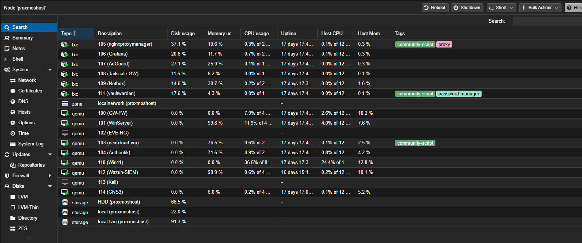Collapse the Updates section arrow

click(50, 154)
